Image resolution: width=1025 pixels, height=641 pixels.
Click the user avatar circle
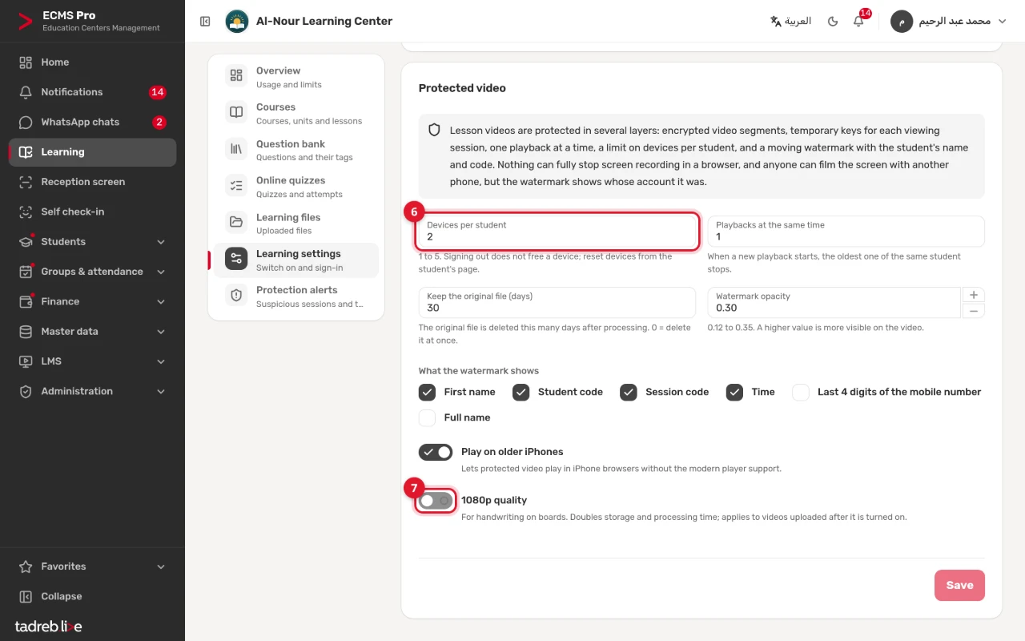pos(902,22)
